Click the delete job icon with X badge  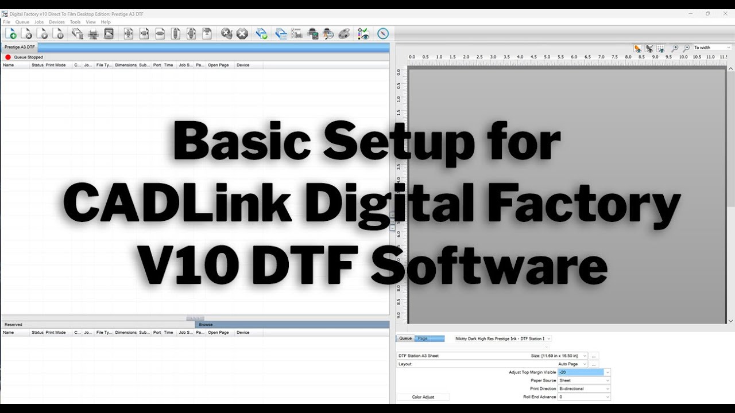[26, 34]
